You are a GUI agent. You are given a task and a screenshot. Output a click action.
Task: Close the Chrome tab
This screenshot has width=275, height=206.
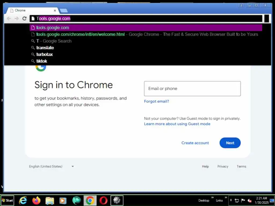55,10
